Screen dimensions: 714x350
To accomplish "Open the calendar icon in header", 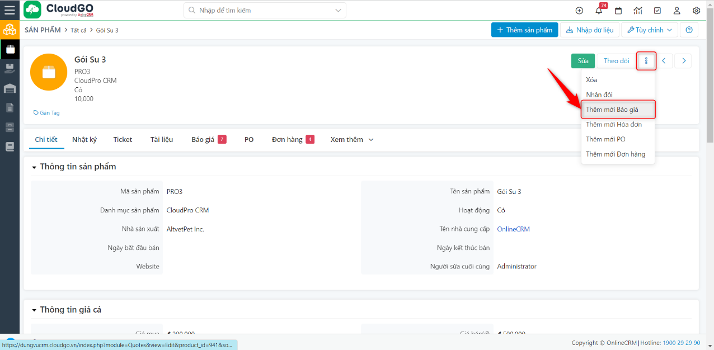I will [618, 11].
